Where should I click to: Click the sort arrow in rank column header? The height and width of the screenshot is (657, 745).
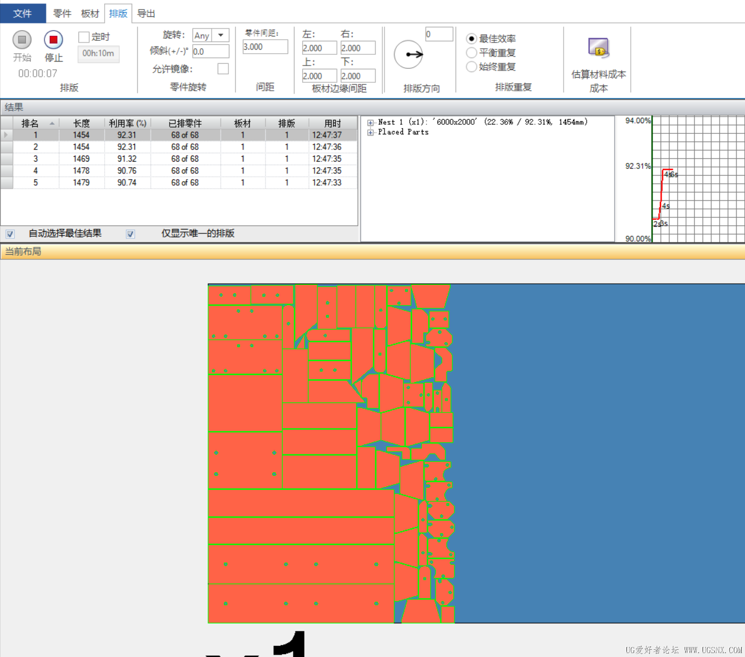(52, 123)
